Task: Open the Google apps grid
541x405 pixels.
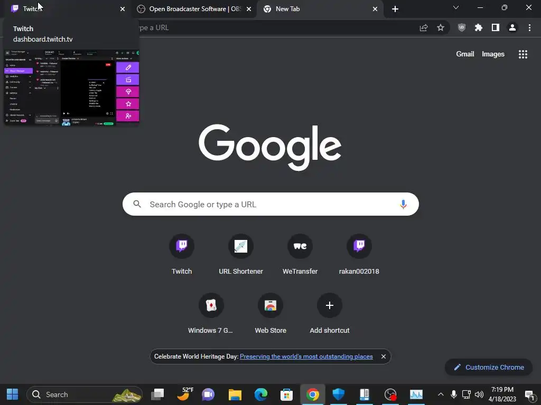Action: tap(523, 54)
